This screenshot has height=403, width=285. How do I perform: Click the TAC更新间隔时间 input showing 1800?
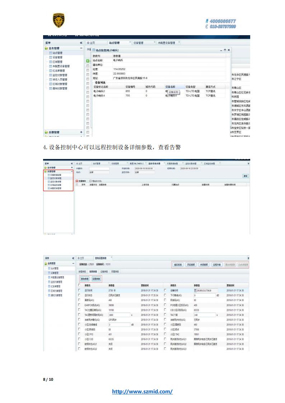coord(119,315)
